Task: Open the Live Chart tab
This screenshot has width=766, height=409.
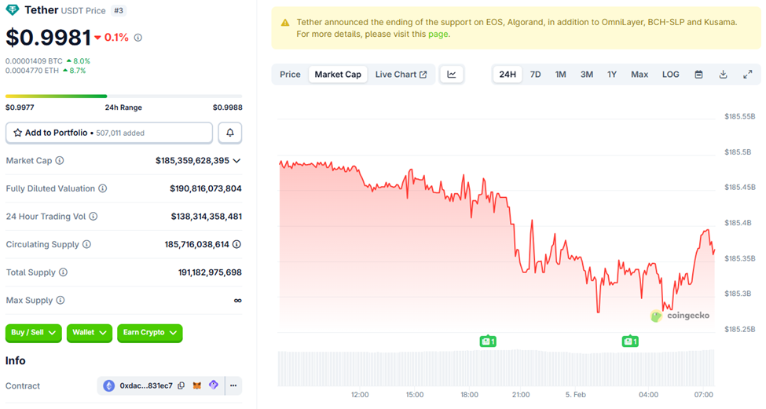Action: pyautogui.click(x=401, y=75)
